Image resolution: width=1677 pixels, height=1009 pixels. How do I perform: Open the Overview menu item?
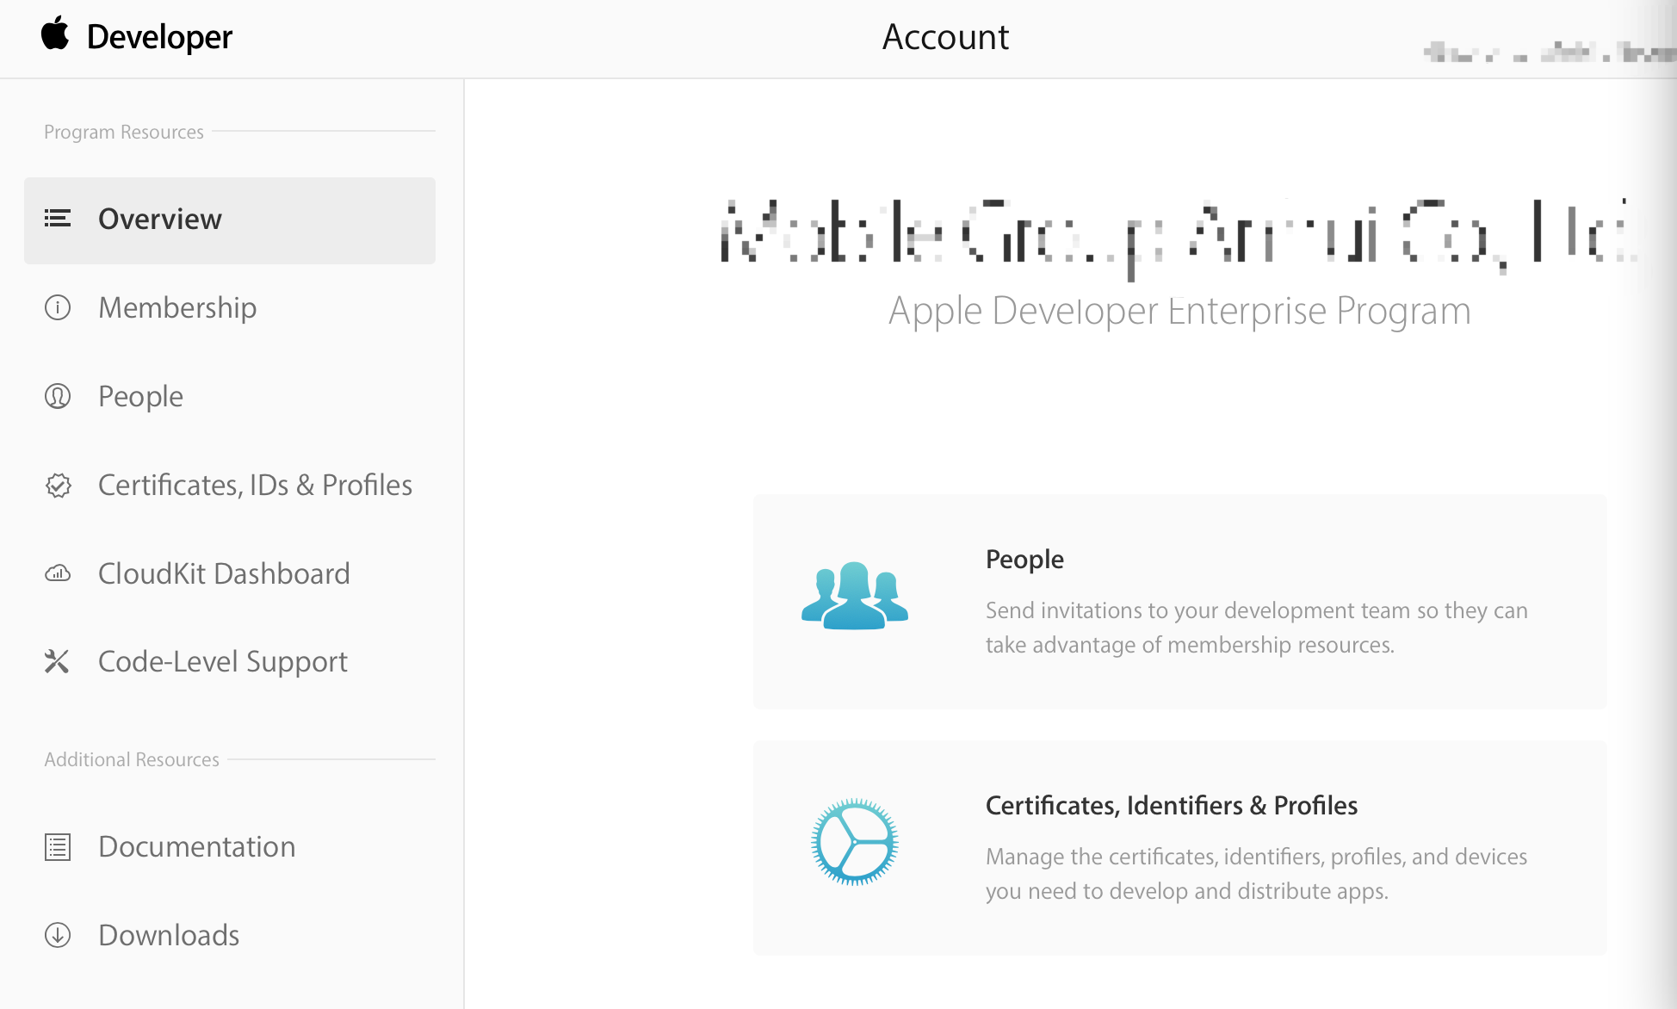(x=160, y=220)
